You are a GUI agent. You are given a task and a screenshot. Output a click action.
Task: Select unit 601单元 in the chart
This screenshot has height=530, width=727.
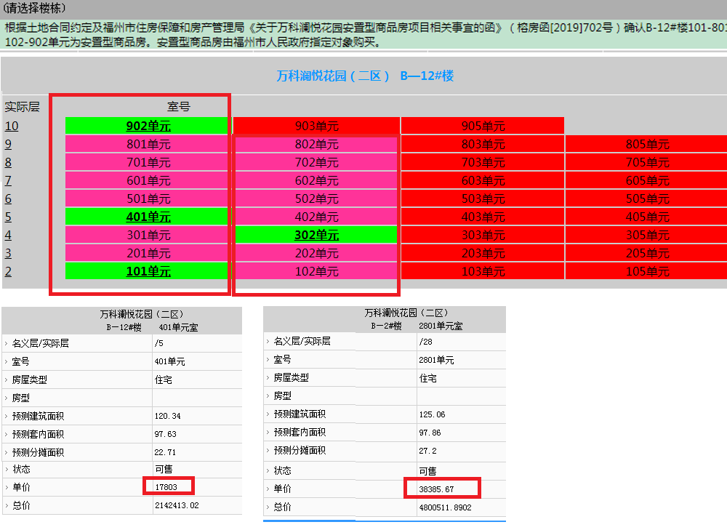coord(145,180)
